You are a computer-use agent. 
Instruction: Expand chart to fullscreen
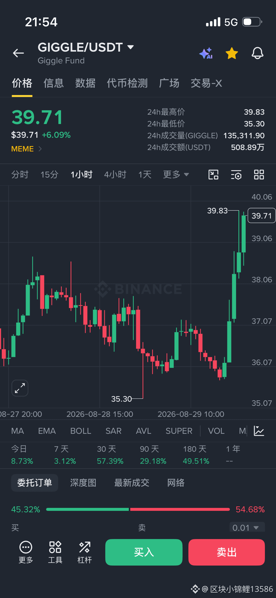tap(20, 388)
